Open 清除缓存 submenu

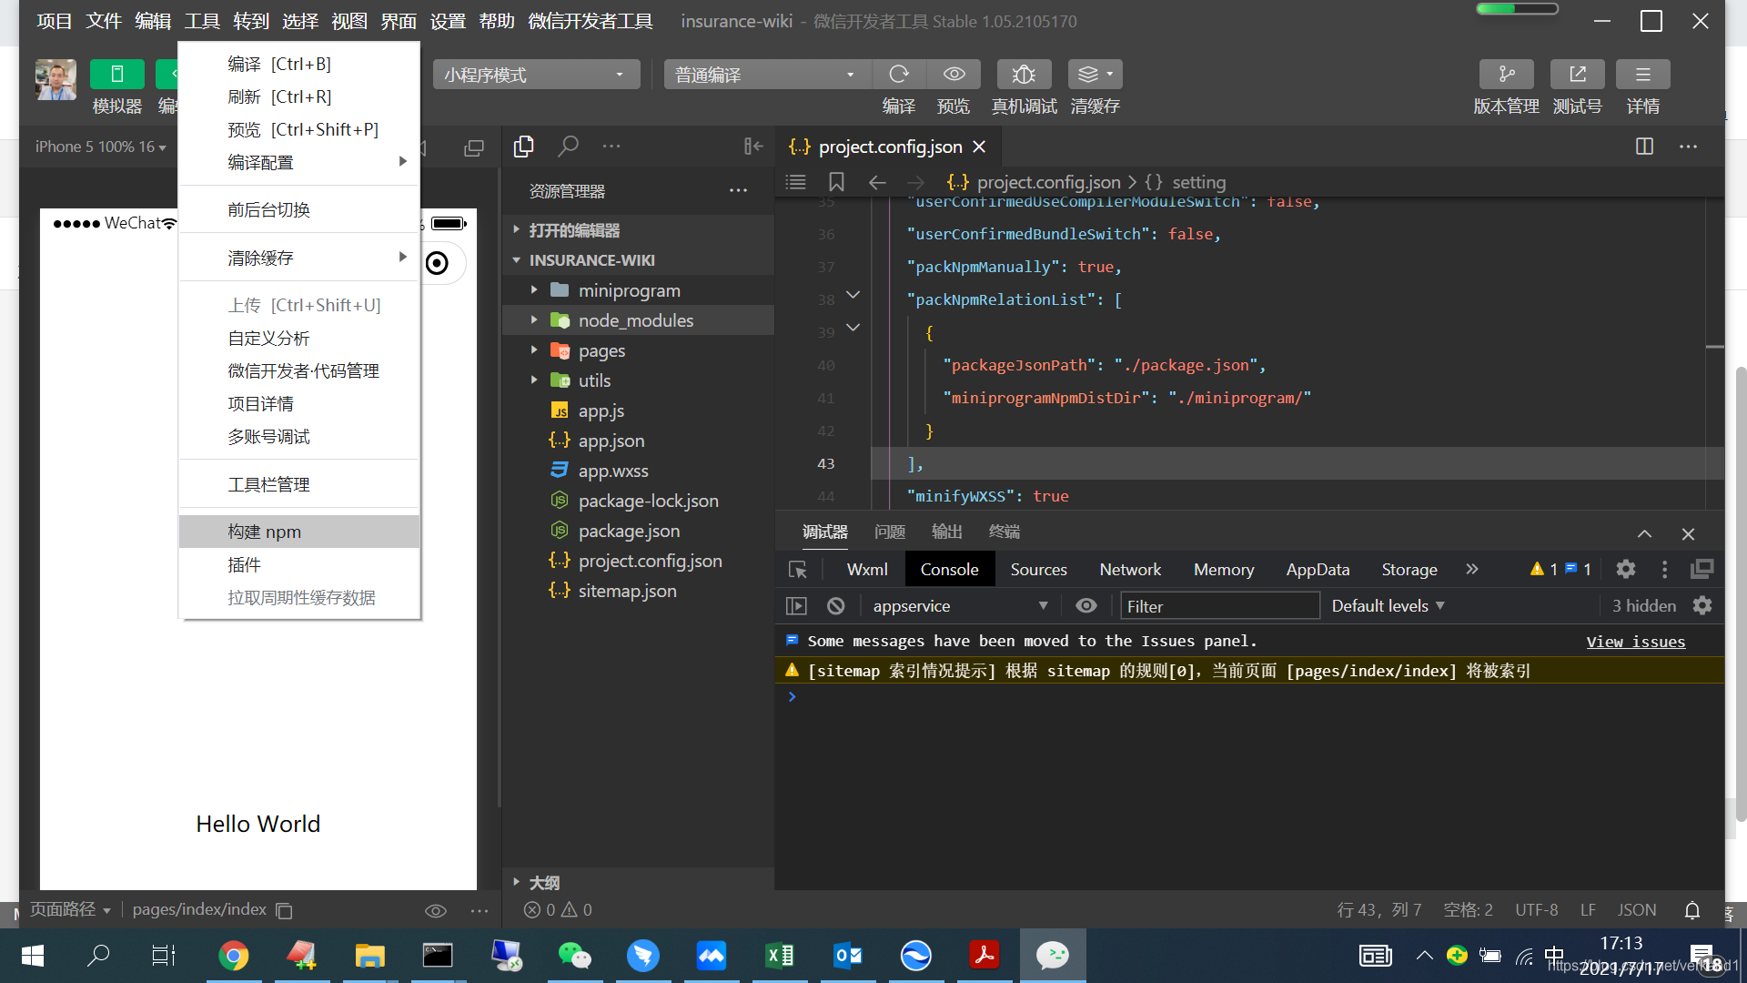[299, 258]
